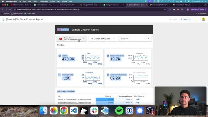Click the 02:29 average duration value

point(115,78)
